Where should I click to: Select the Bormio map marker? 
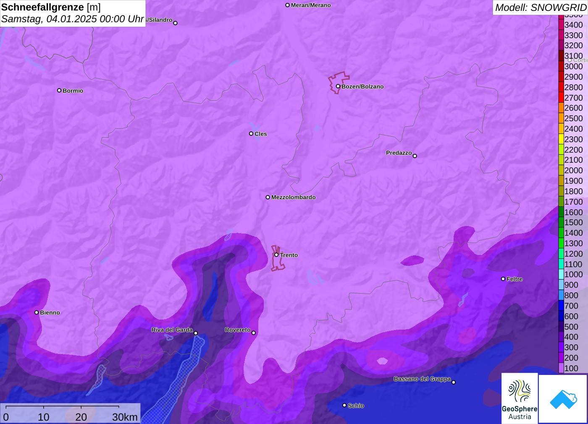59,90
